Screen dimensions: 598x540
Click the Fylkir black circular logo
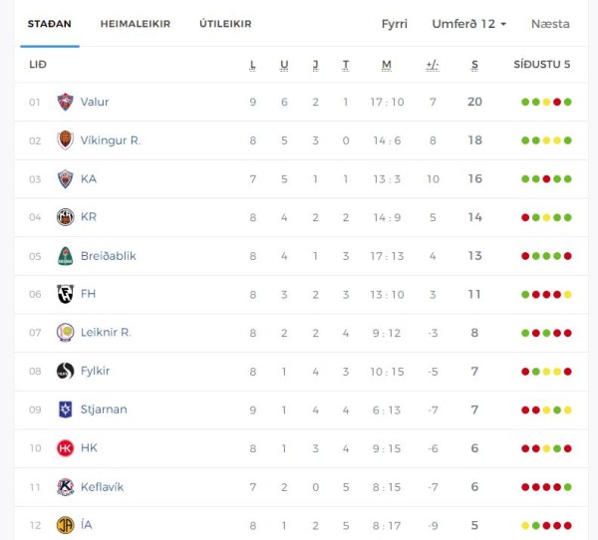(65, 371)
